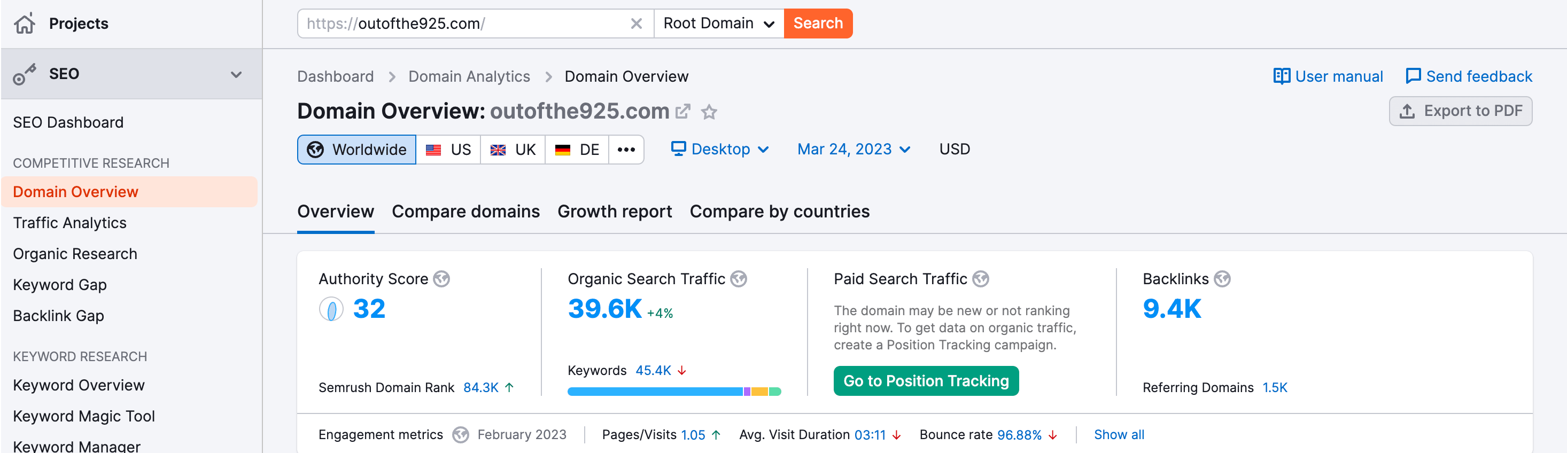
Task: Open the Desktop device dropdown
Action: pyautogui.click(x=719, y=149)
